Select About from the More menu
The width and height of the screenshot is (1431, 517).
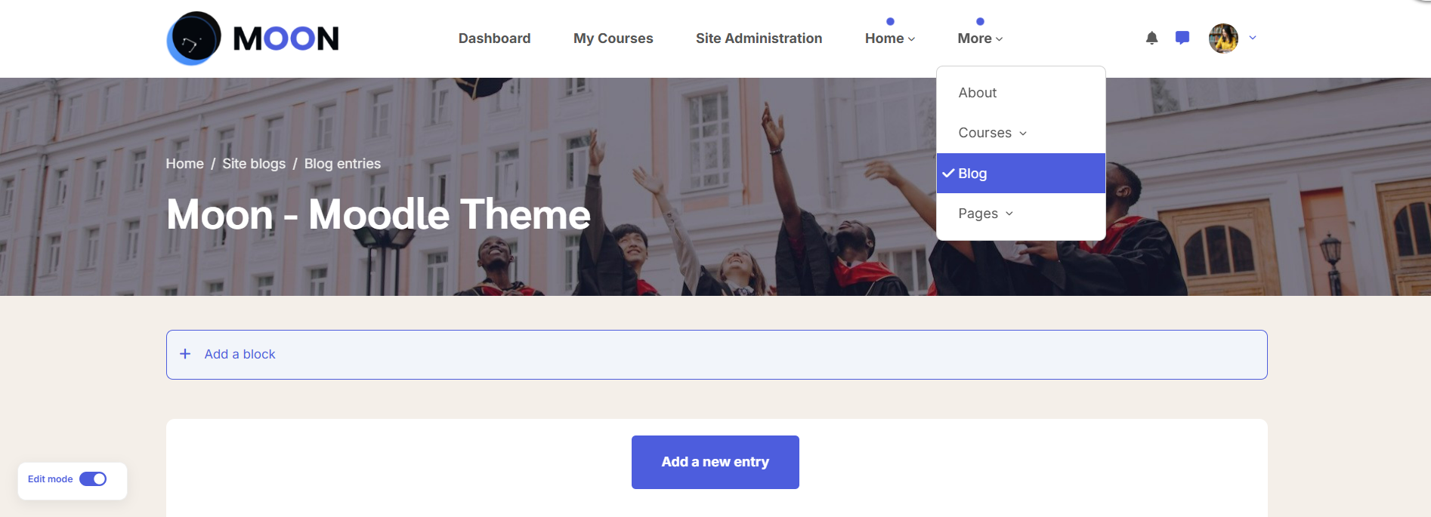pos(978,93)
